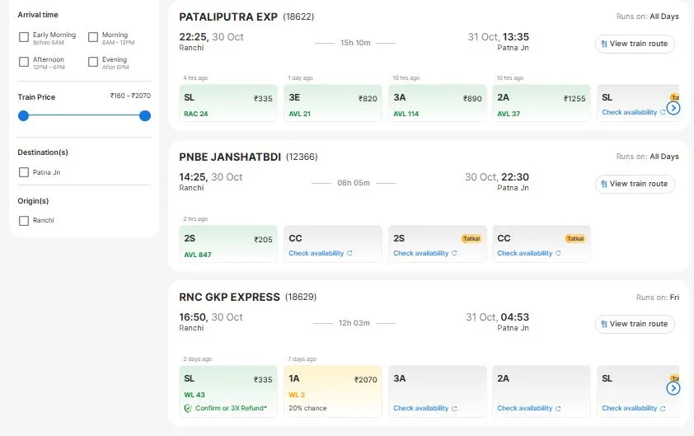Check availability for RNC GKP SL Tatkal

[x=629, y=408]
